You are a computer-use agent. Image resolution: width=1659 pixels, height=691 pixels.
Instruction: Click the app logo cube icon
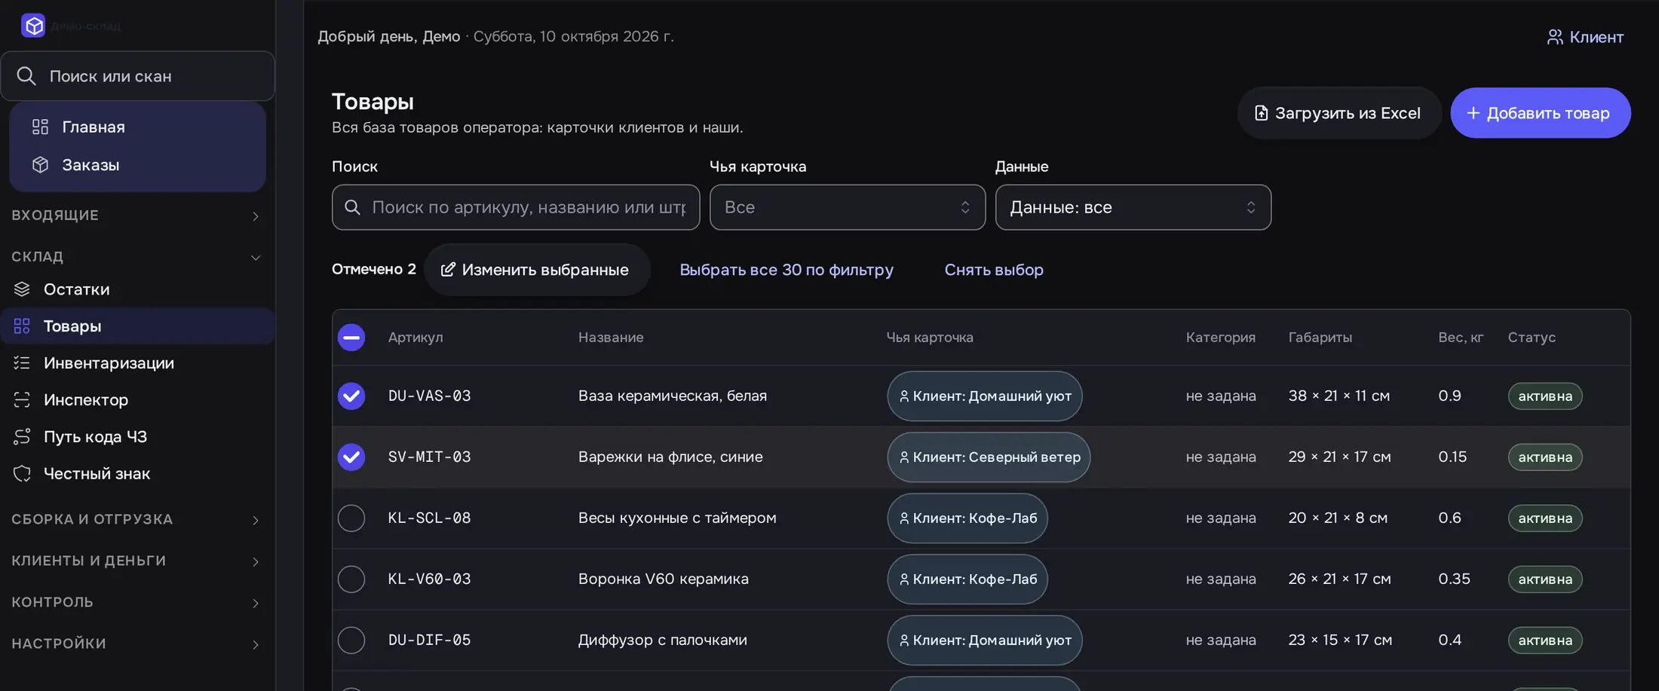click(x=33, y=26)
